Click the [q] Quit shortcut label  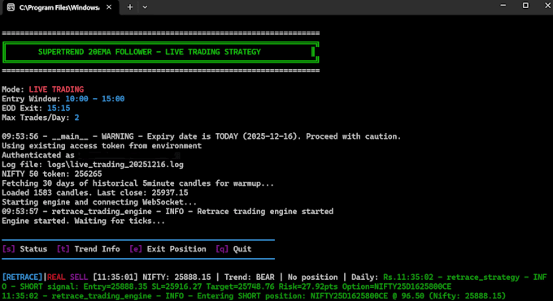pyautogui.click(x=233, y=249)
